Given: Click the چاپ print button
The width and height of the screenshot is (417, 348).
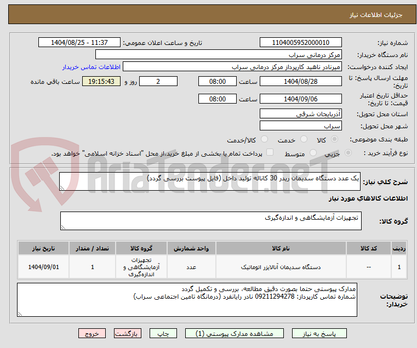Looking at the screenshot, I should click(x=163, y=333).
